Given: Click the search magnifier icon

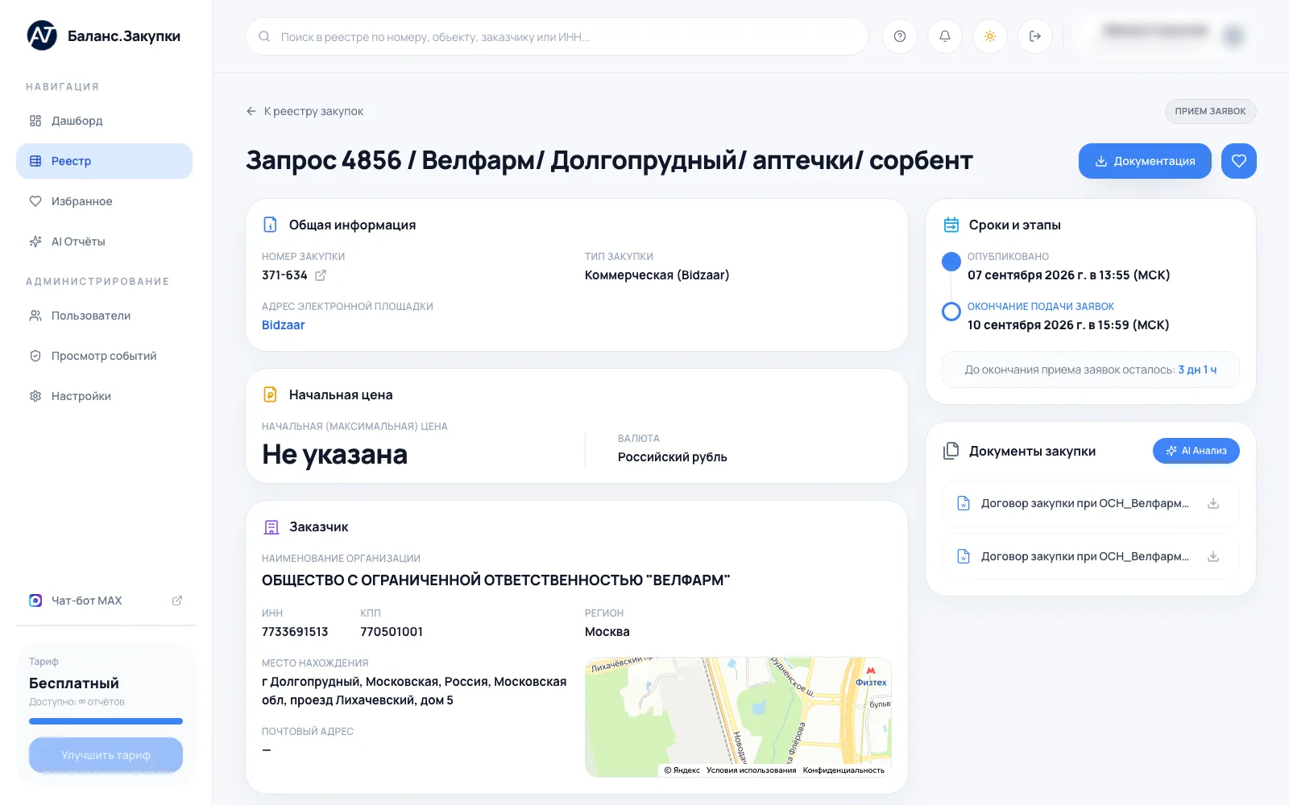Looking at the screenshot, I should pos(264,36).
